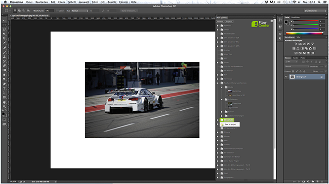
Task: Switch to the Farbfelder tab
Action: pyautogui.click(x=295, y=17)
